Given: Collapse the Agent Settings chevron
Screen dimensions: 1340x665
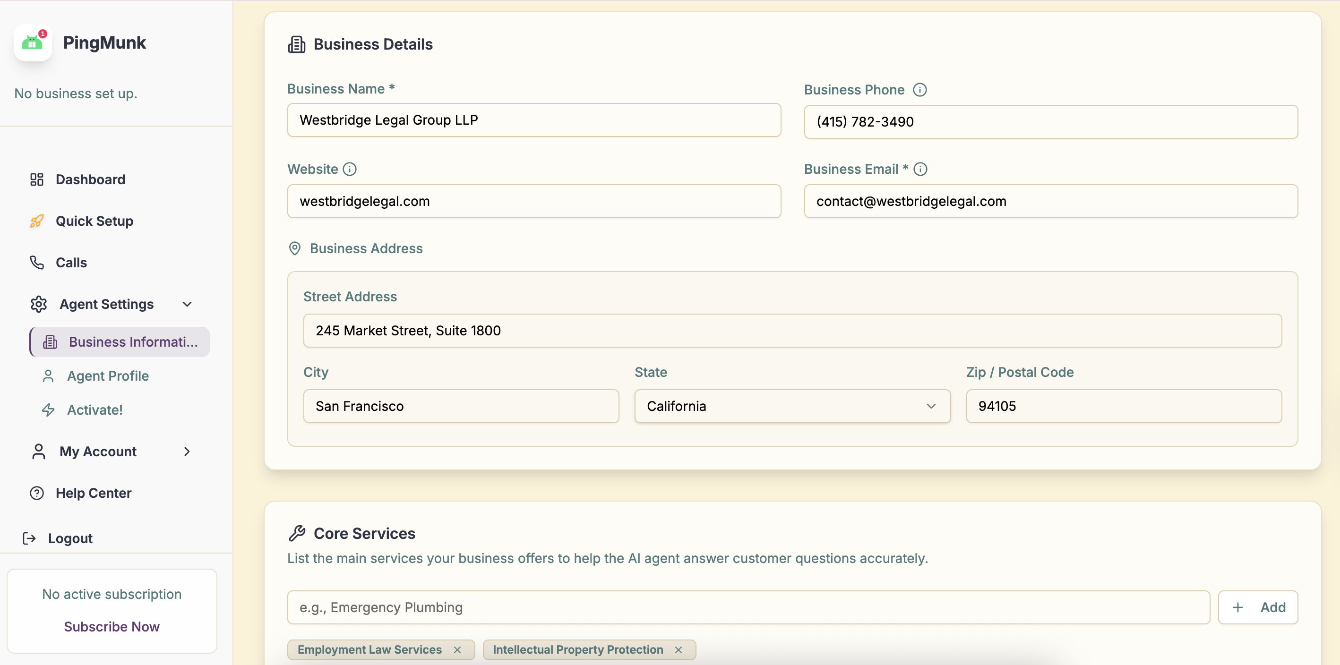Looking at the screenshot, I should click(x=187, y=304).
